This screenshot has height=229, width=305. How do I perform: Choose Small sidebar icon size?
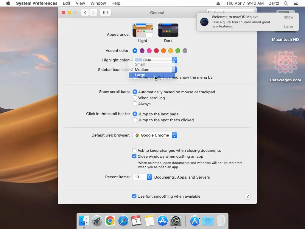[x=152, y=64]
